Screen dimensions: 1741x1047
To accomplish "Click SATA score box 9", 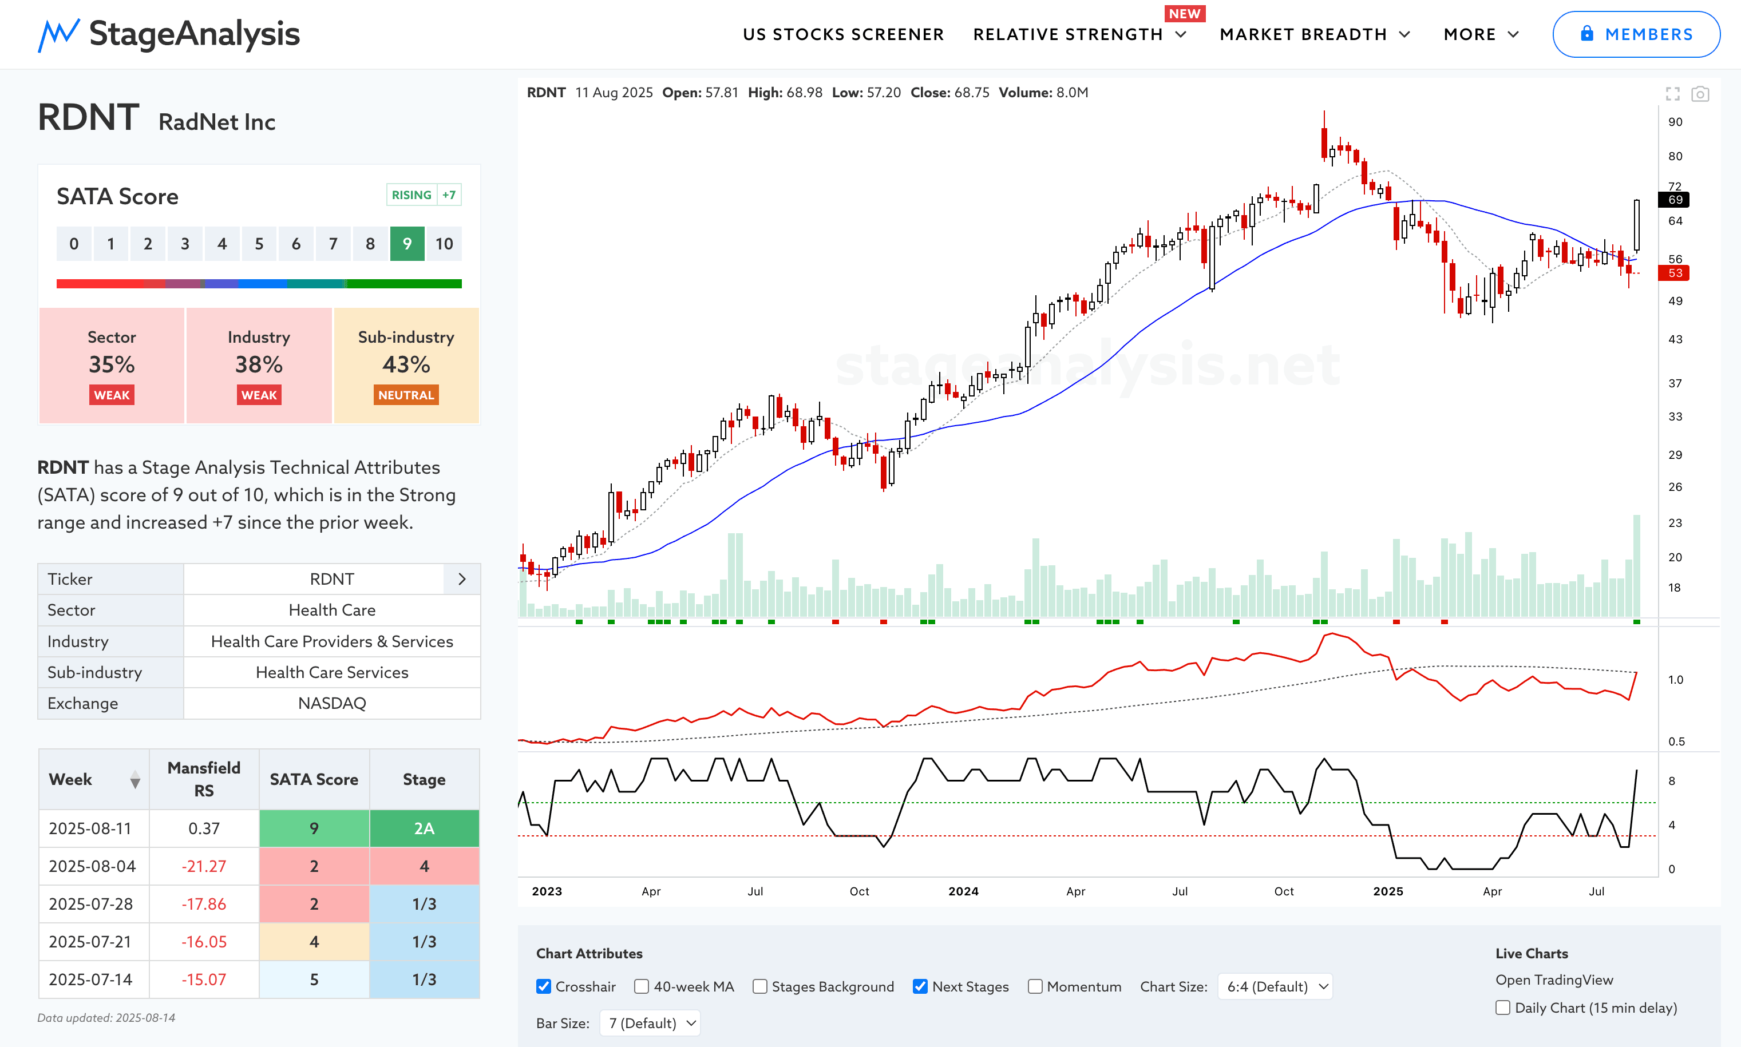I will (407, 244).
